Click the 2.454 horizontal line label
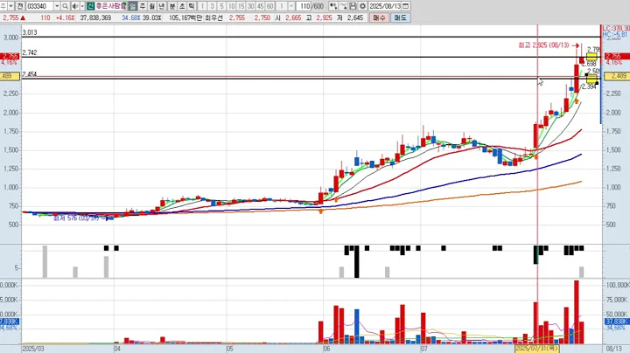The height and width of the screenshot is (353, 630). [30, 74]
